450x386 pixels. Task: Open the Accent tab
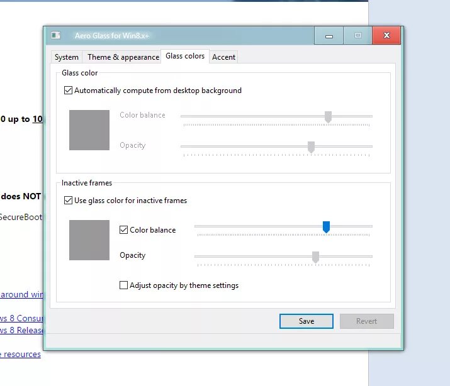[x=223, y=57]
